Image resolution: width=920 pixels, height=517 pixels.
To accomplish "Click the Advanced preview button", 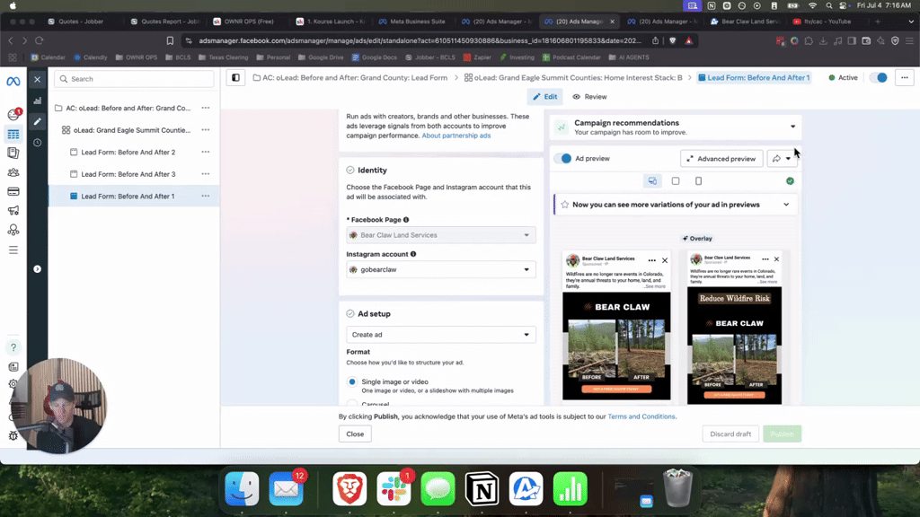I will coord(721,158).
